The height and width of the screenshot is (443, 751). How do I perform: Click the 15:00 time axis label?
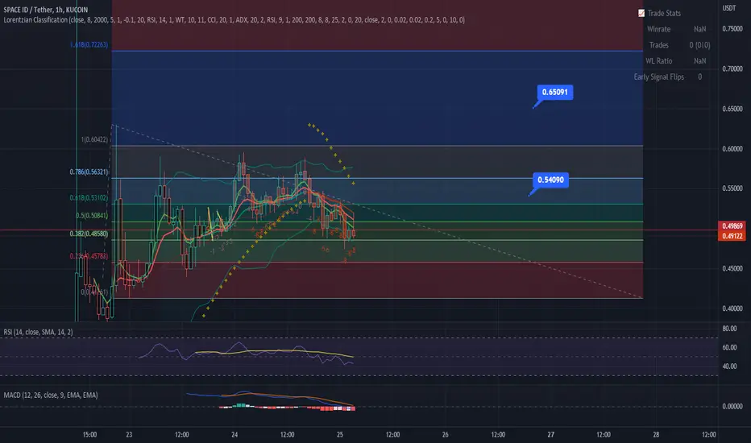point(89,435)
